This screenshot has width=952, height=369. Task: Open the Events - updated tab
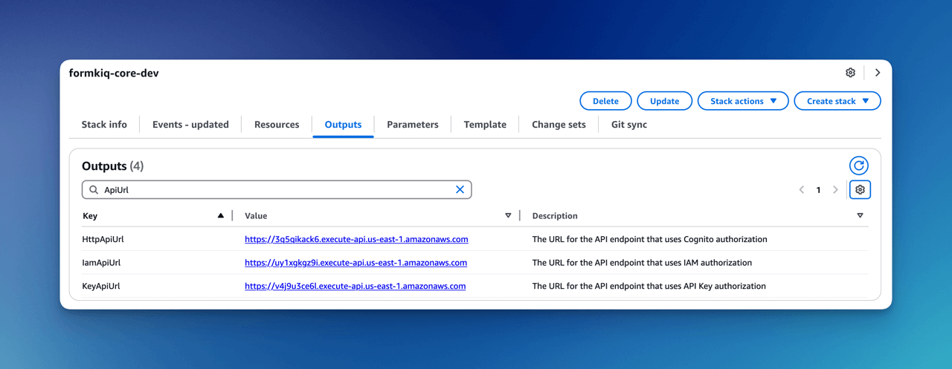click(190, 124)
